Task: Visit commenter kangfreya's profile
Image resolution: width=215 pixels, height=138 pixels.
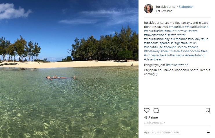Action: [x=151, y=65]
